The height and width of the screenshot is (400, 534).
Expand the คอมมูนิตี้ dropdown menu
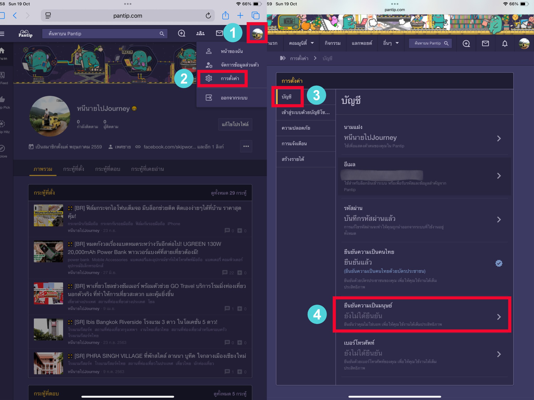pos(301,43)
